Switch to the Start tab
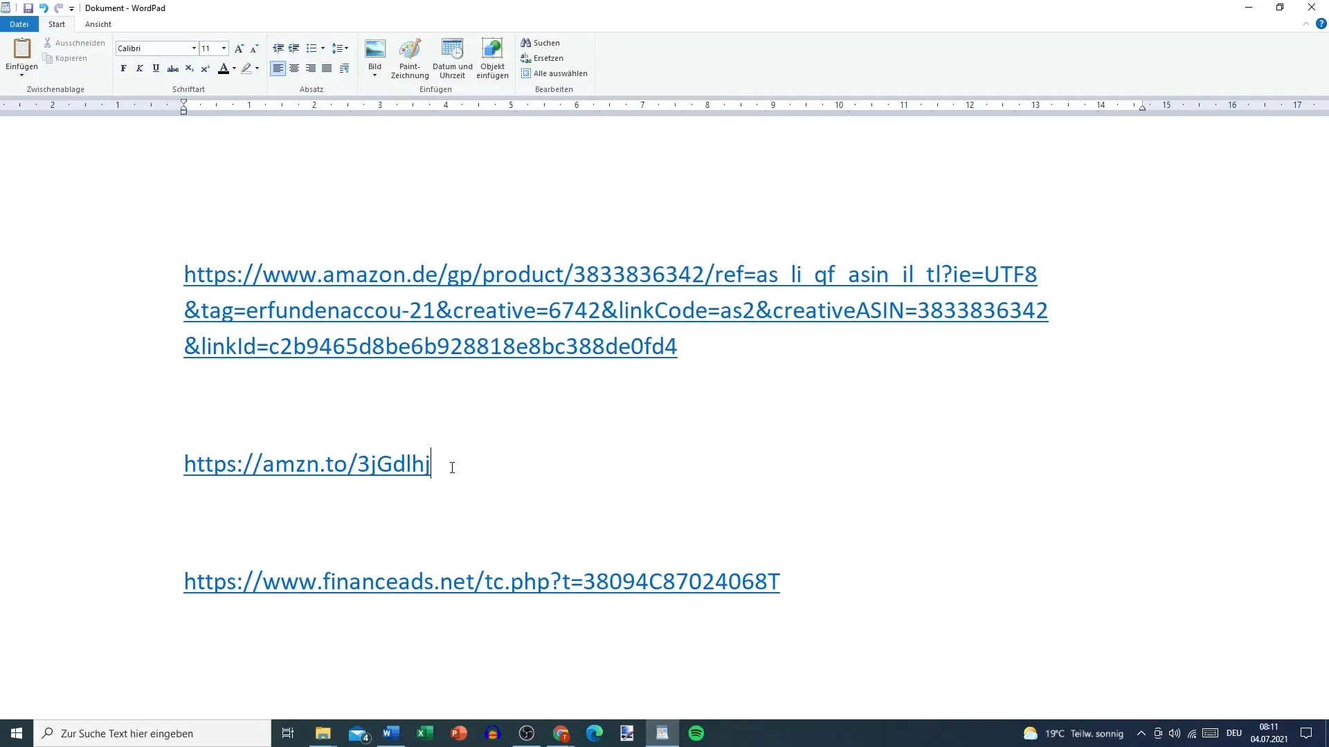This screenshot has width=1329, height=747. pos(57,24)
